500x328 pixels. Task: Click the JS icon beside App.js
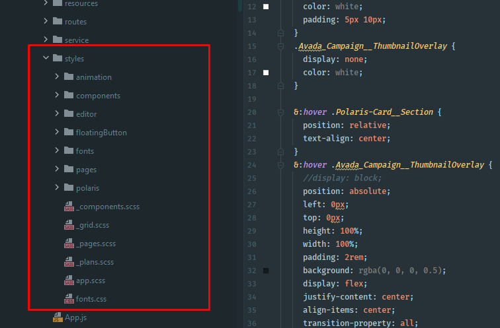coord(58,317)
